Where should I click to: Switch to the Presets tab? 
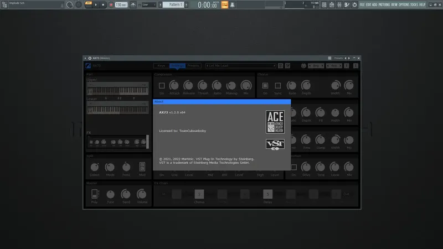coord(193,66)
